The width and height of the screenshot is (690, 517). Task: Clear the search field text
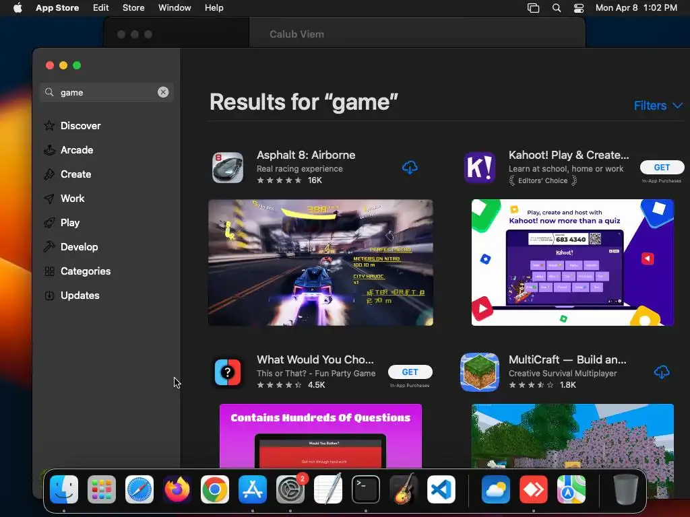[x=163, y=92]
